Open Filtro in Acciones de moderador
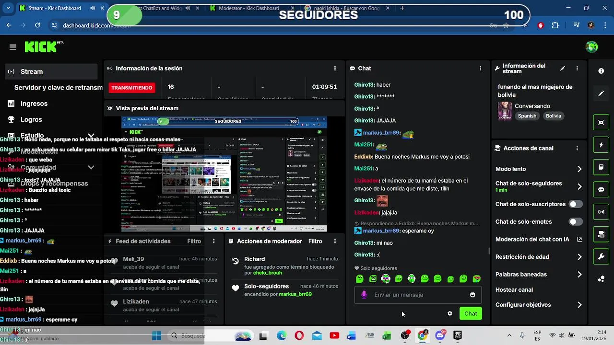 [x=315, y=241]
